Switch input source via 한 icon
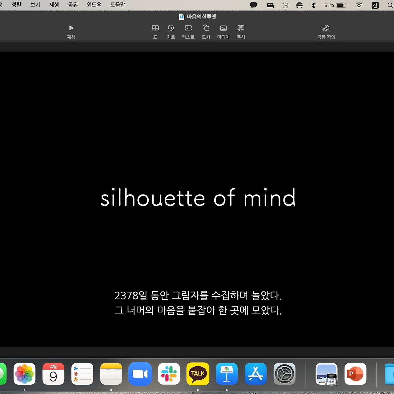 pyautogui.click(x=375, y=5)
